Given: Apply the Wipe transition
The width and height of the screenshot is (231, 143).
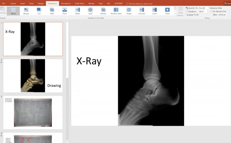Looking at the screenshot, I should tap(77, 11).
